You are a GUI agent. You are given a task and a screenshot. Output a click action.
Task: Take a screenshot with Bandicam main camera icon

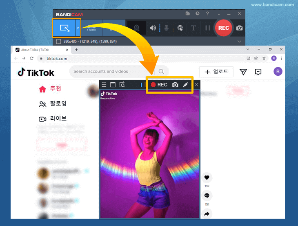239,28
